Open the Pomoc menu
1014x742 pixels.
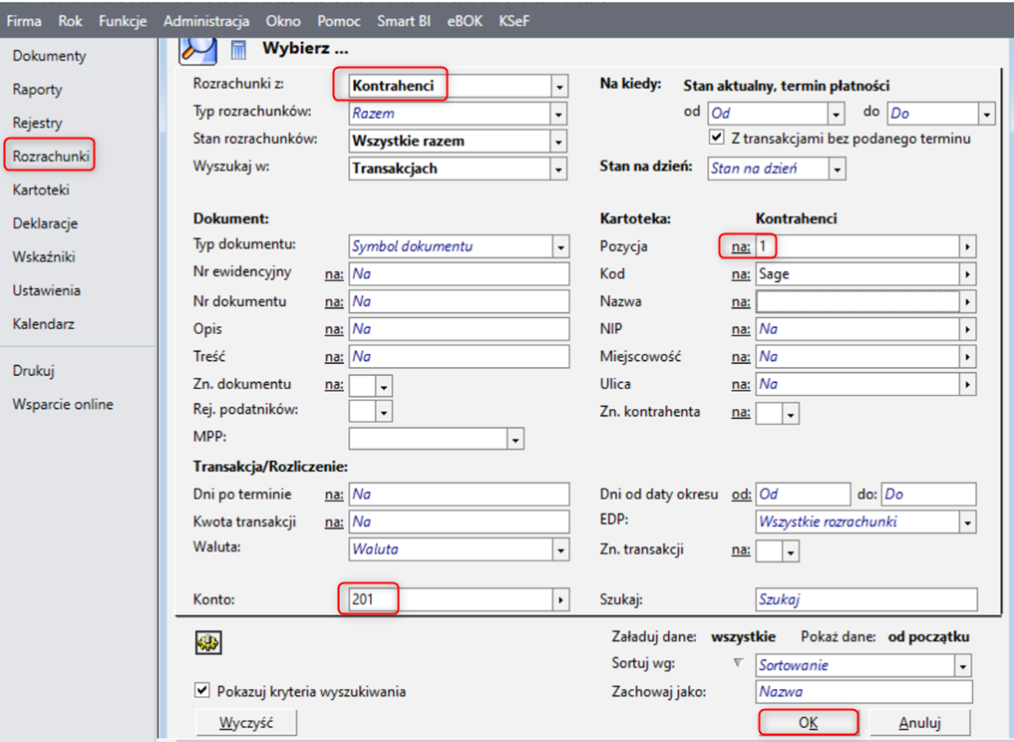(339, 21)
